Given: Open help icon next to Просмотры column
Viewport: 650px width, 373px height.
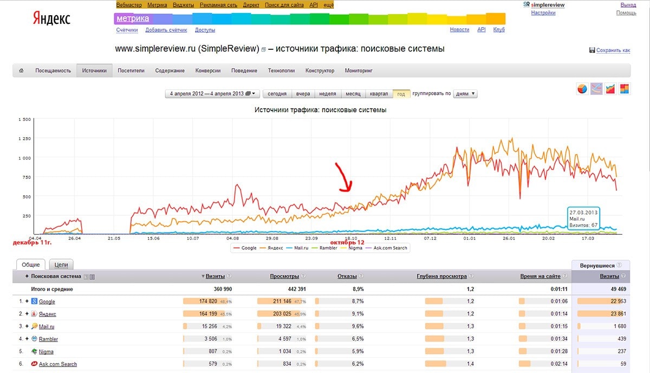Looking at the screenshot, I should [x=304, y=276].
